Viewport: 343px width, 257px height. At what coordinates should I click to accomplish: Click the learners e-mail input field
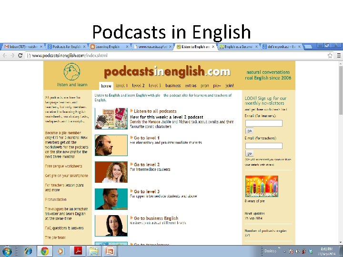coord(264,123)
